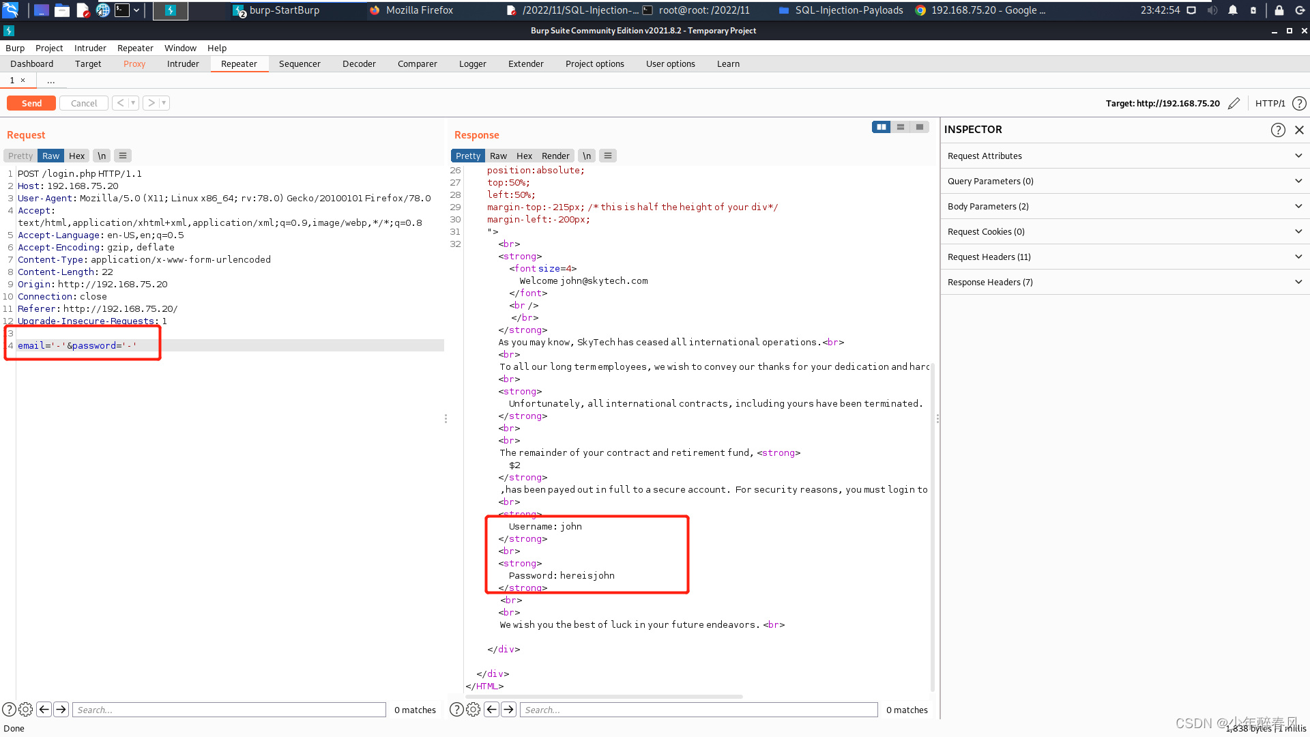Open the Extender tab

(x=525, y=63)
